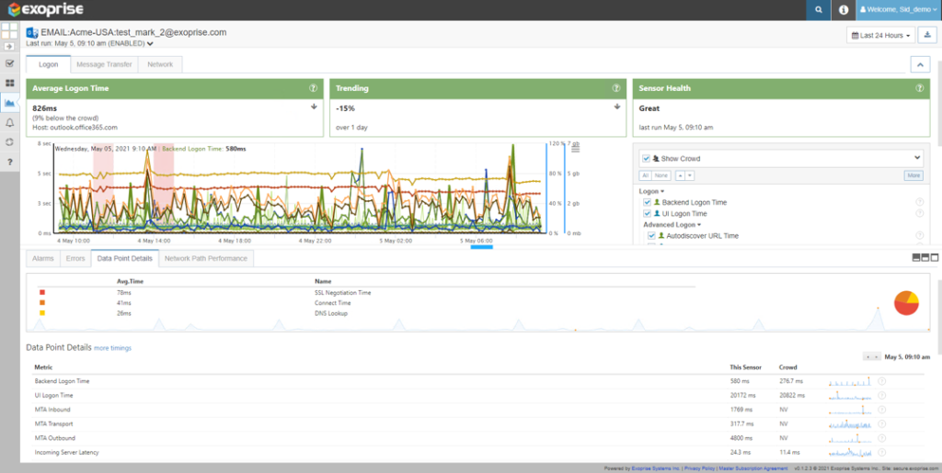Image resolution: width=942 pixels, height=473 pixels.
Task: Switch to the Network tab
Action: 160,64
